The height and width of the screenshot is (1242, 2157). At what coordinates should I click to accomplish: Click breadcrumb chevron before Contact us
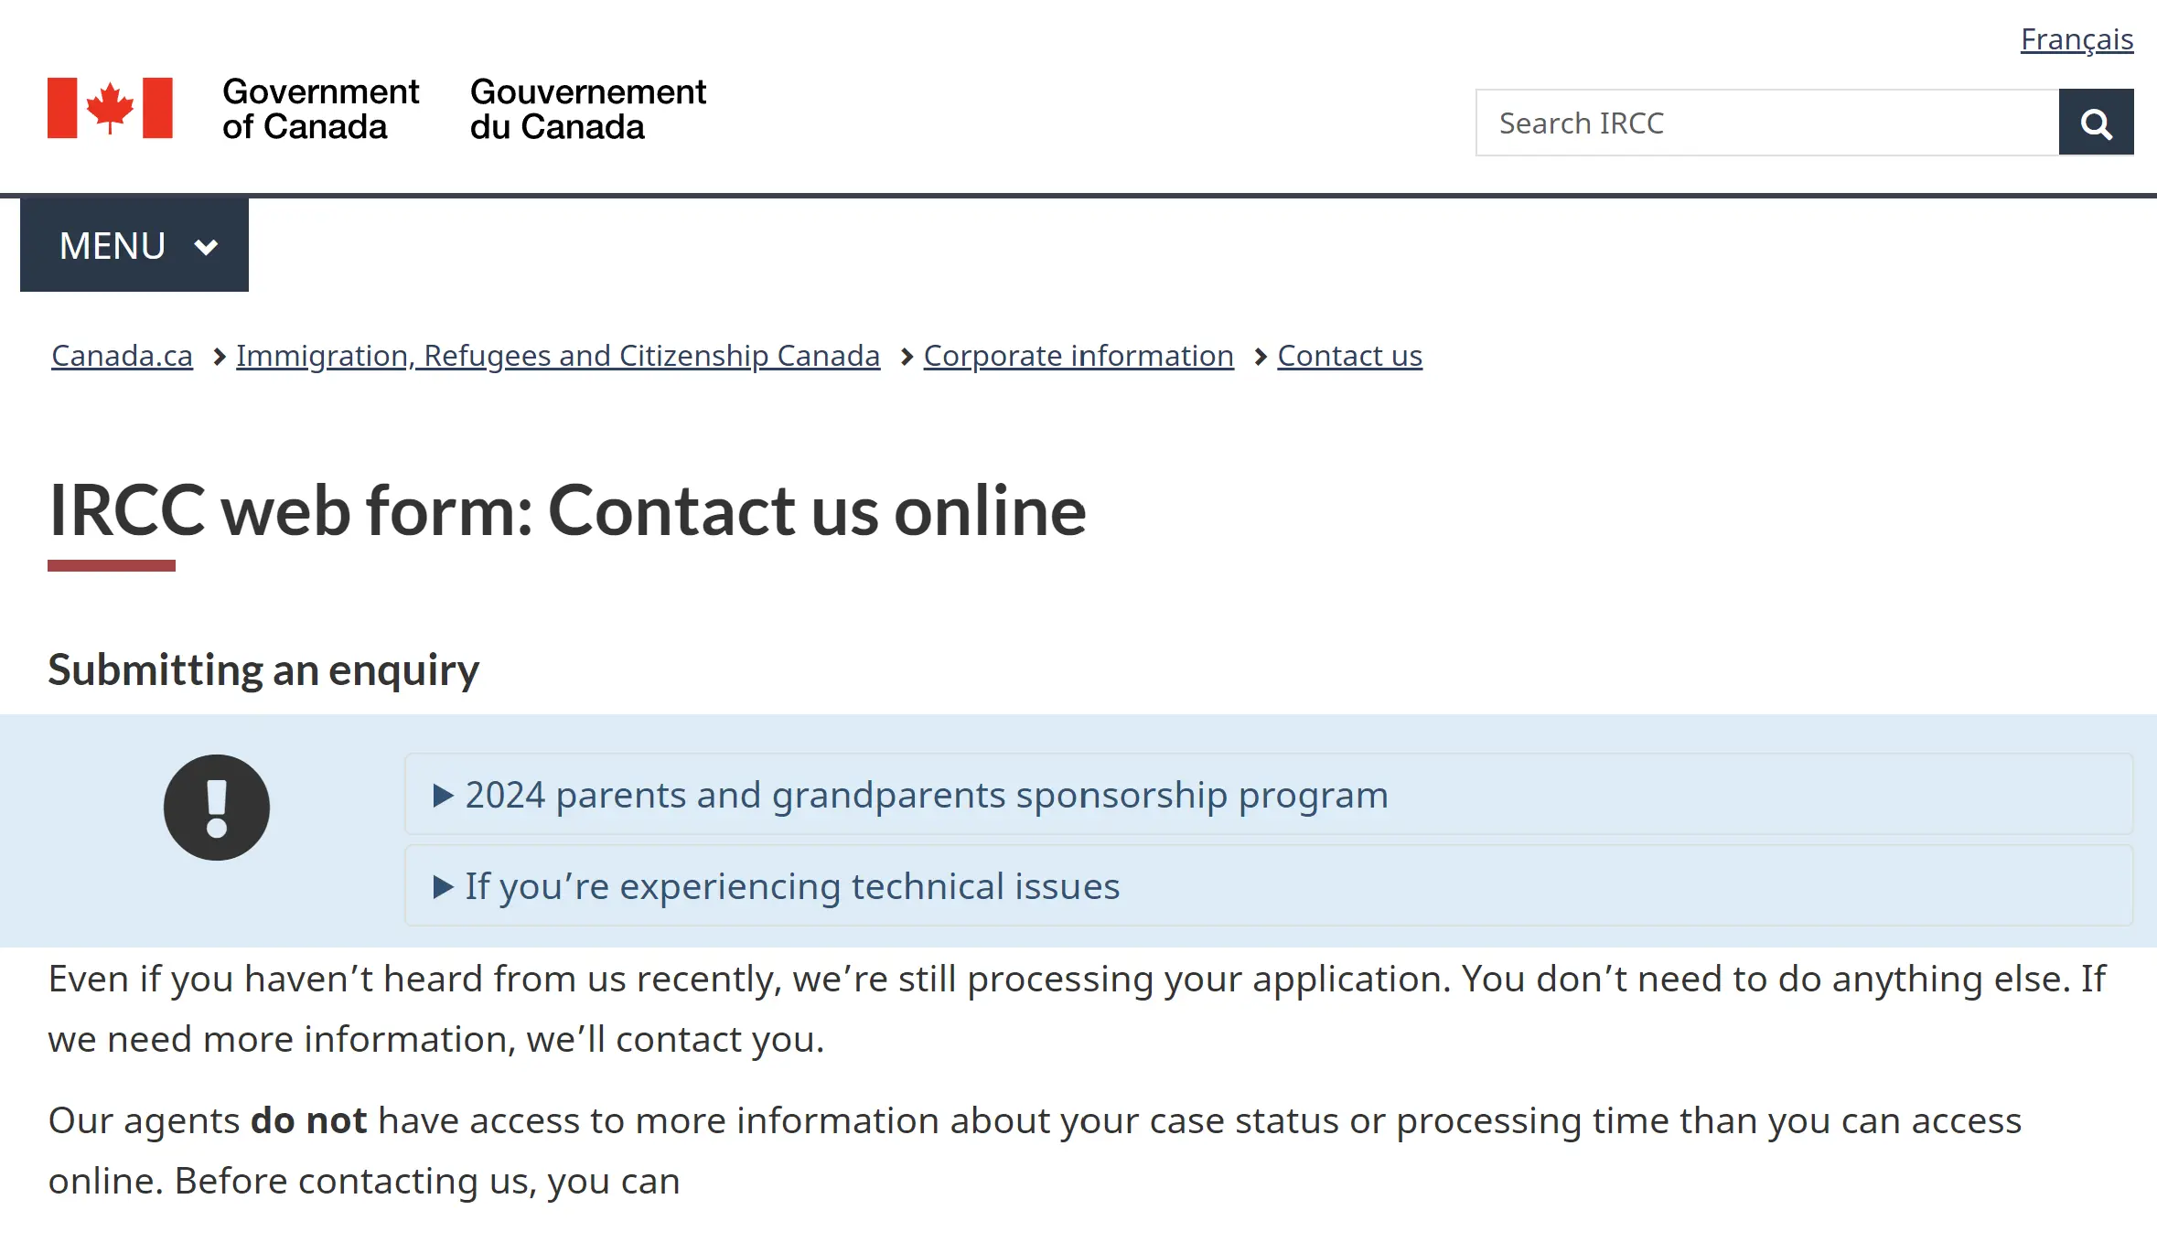click(x=1261, y=357)
